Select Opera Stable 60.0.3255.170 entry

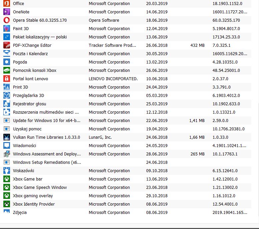point(40,20)
